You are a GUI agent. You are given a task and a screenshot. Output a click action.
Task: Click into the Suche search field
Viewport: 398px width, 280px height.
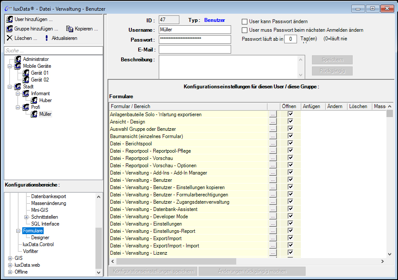[53, 51]
